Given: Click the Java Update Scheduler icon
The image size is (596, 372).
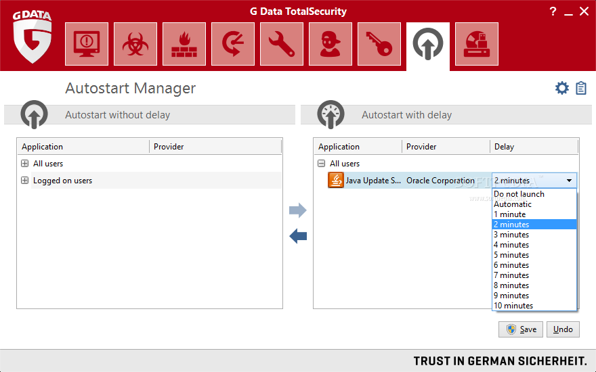Looking at the screenshot, I should pos(336,181).
